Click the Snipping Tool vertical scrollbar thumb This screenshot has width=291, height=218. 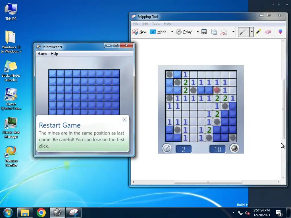(x=283, y=109)
